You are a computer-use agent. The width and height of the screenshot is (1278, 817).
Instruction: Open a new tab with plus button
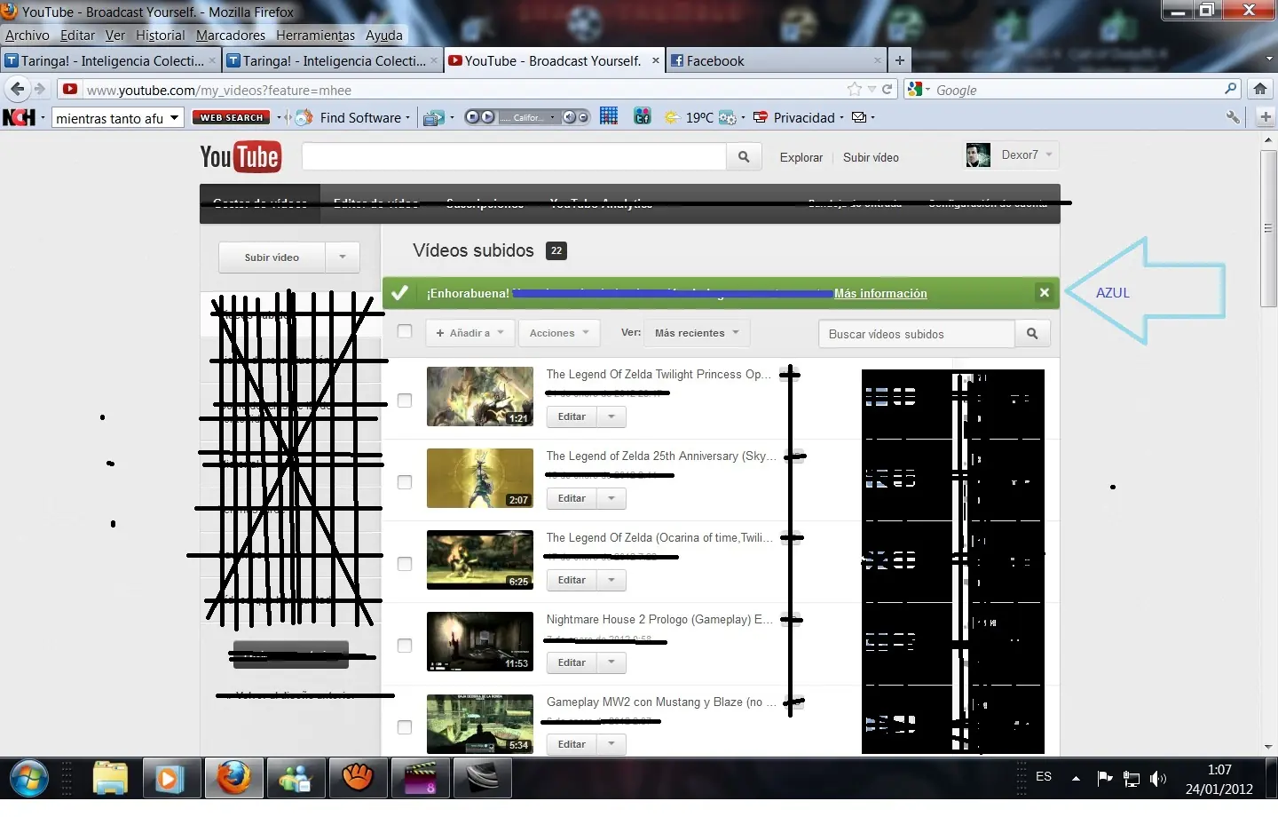[x=900, y=60]
